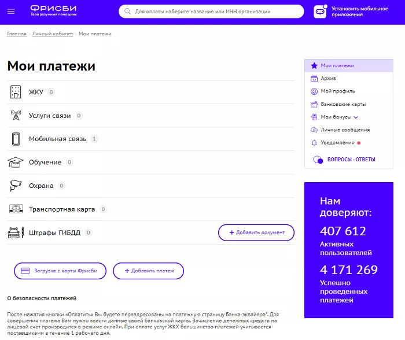Expand the Мои бонусы chevron
The height and width of the screenshot is (340, 405).
[356, 117]
